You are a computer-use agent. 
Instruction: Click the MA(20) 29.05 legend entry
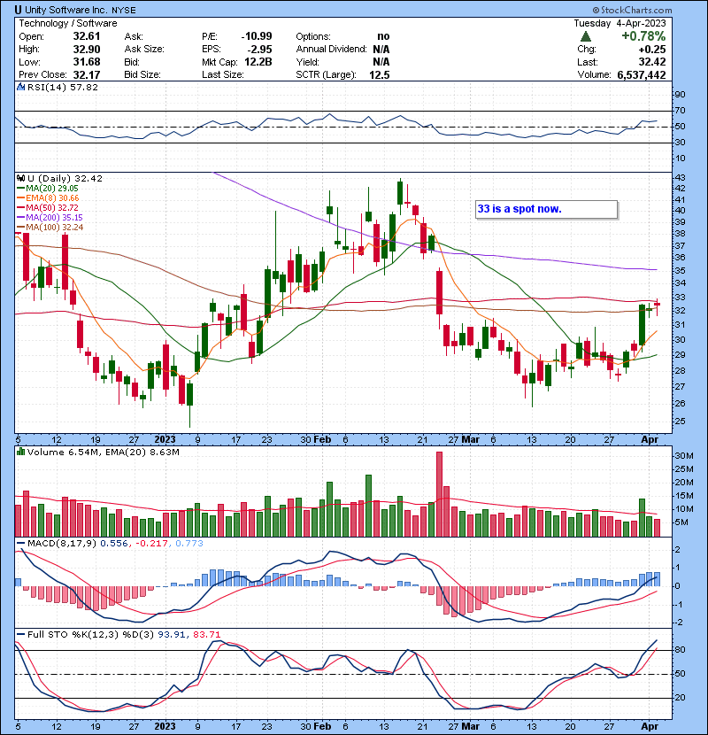(x=51, y=188)
